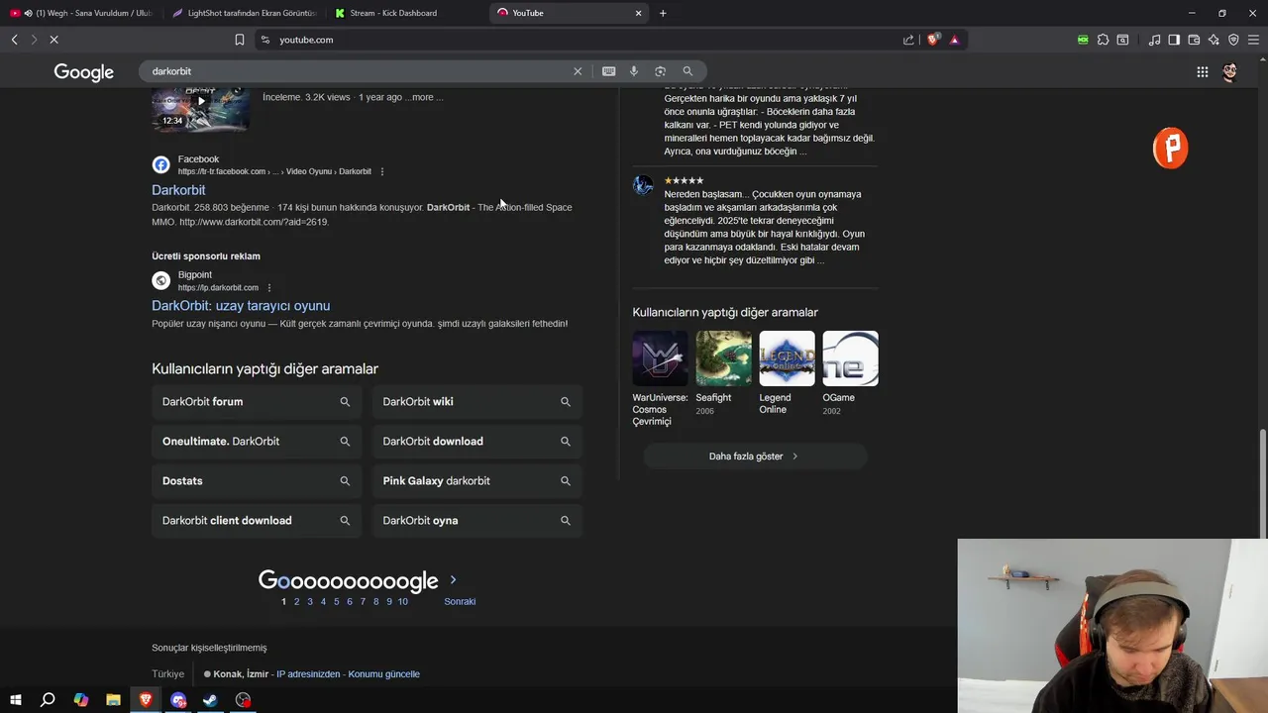Open Brave Shields lion icon in address bar
Image resolution: width=1268 pixels, height=713 pixels.
pos(932,40)
